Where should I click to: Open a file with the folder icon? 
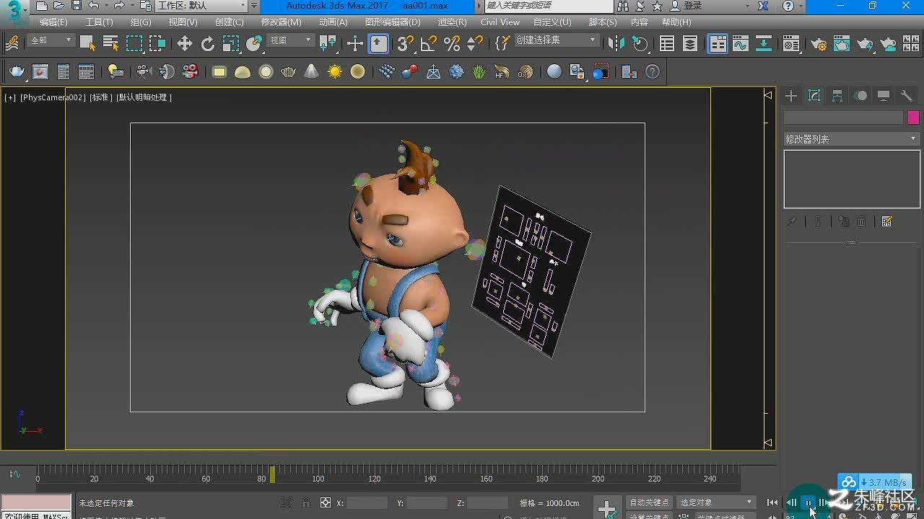(x=59, y=6)
